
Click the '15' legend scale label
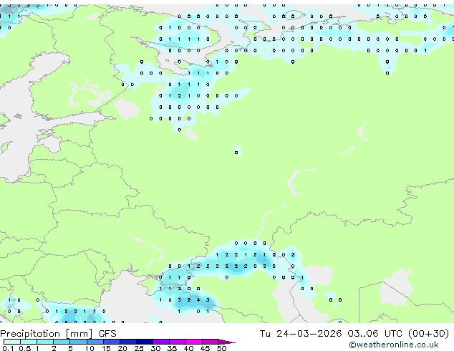[x=106, y=348]
